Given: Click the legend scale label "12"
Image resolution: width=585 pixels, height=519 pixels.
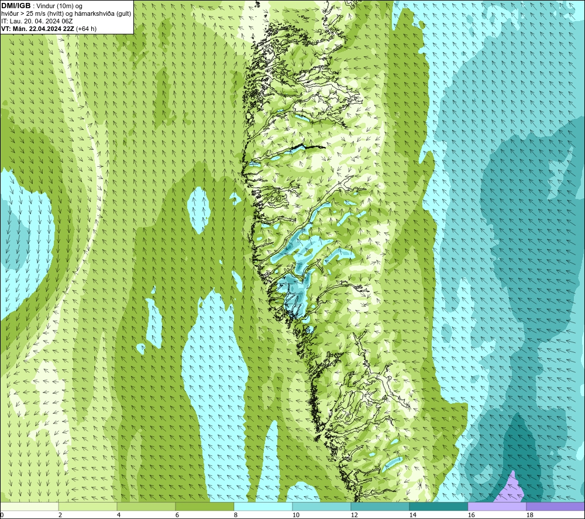Looking at the screenshot, I should click(x=354, y=515).
